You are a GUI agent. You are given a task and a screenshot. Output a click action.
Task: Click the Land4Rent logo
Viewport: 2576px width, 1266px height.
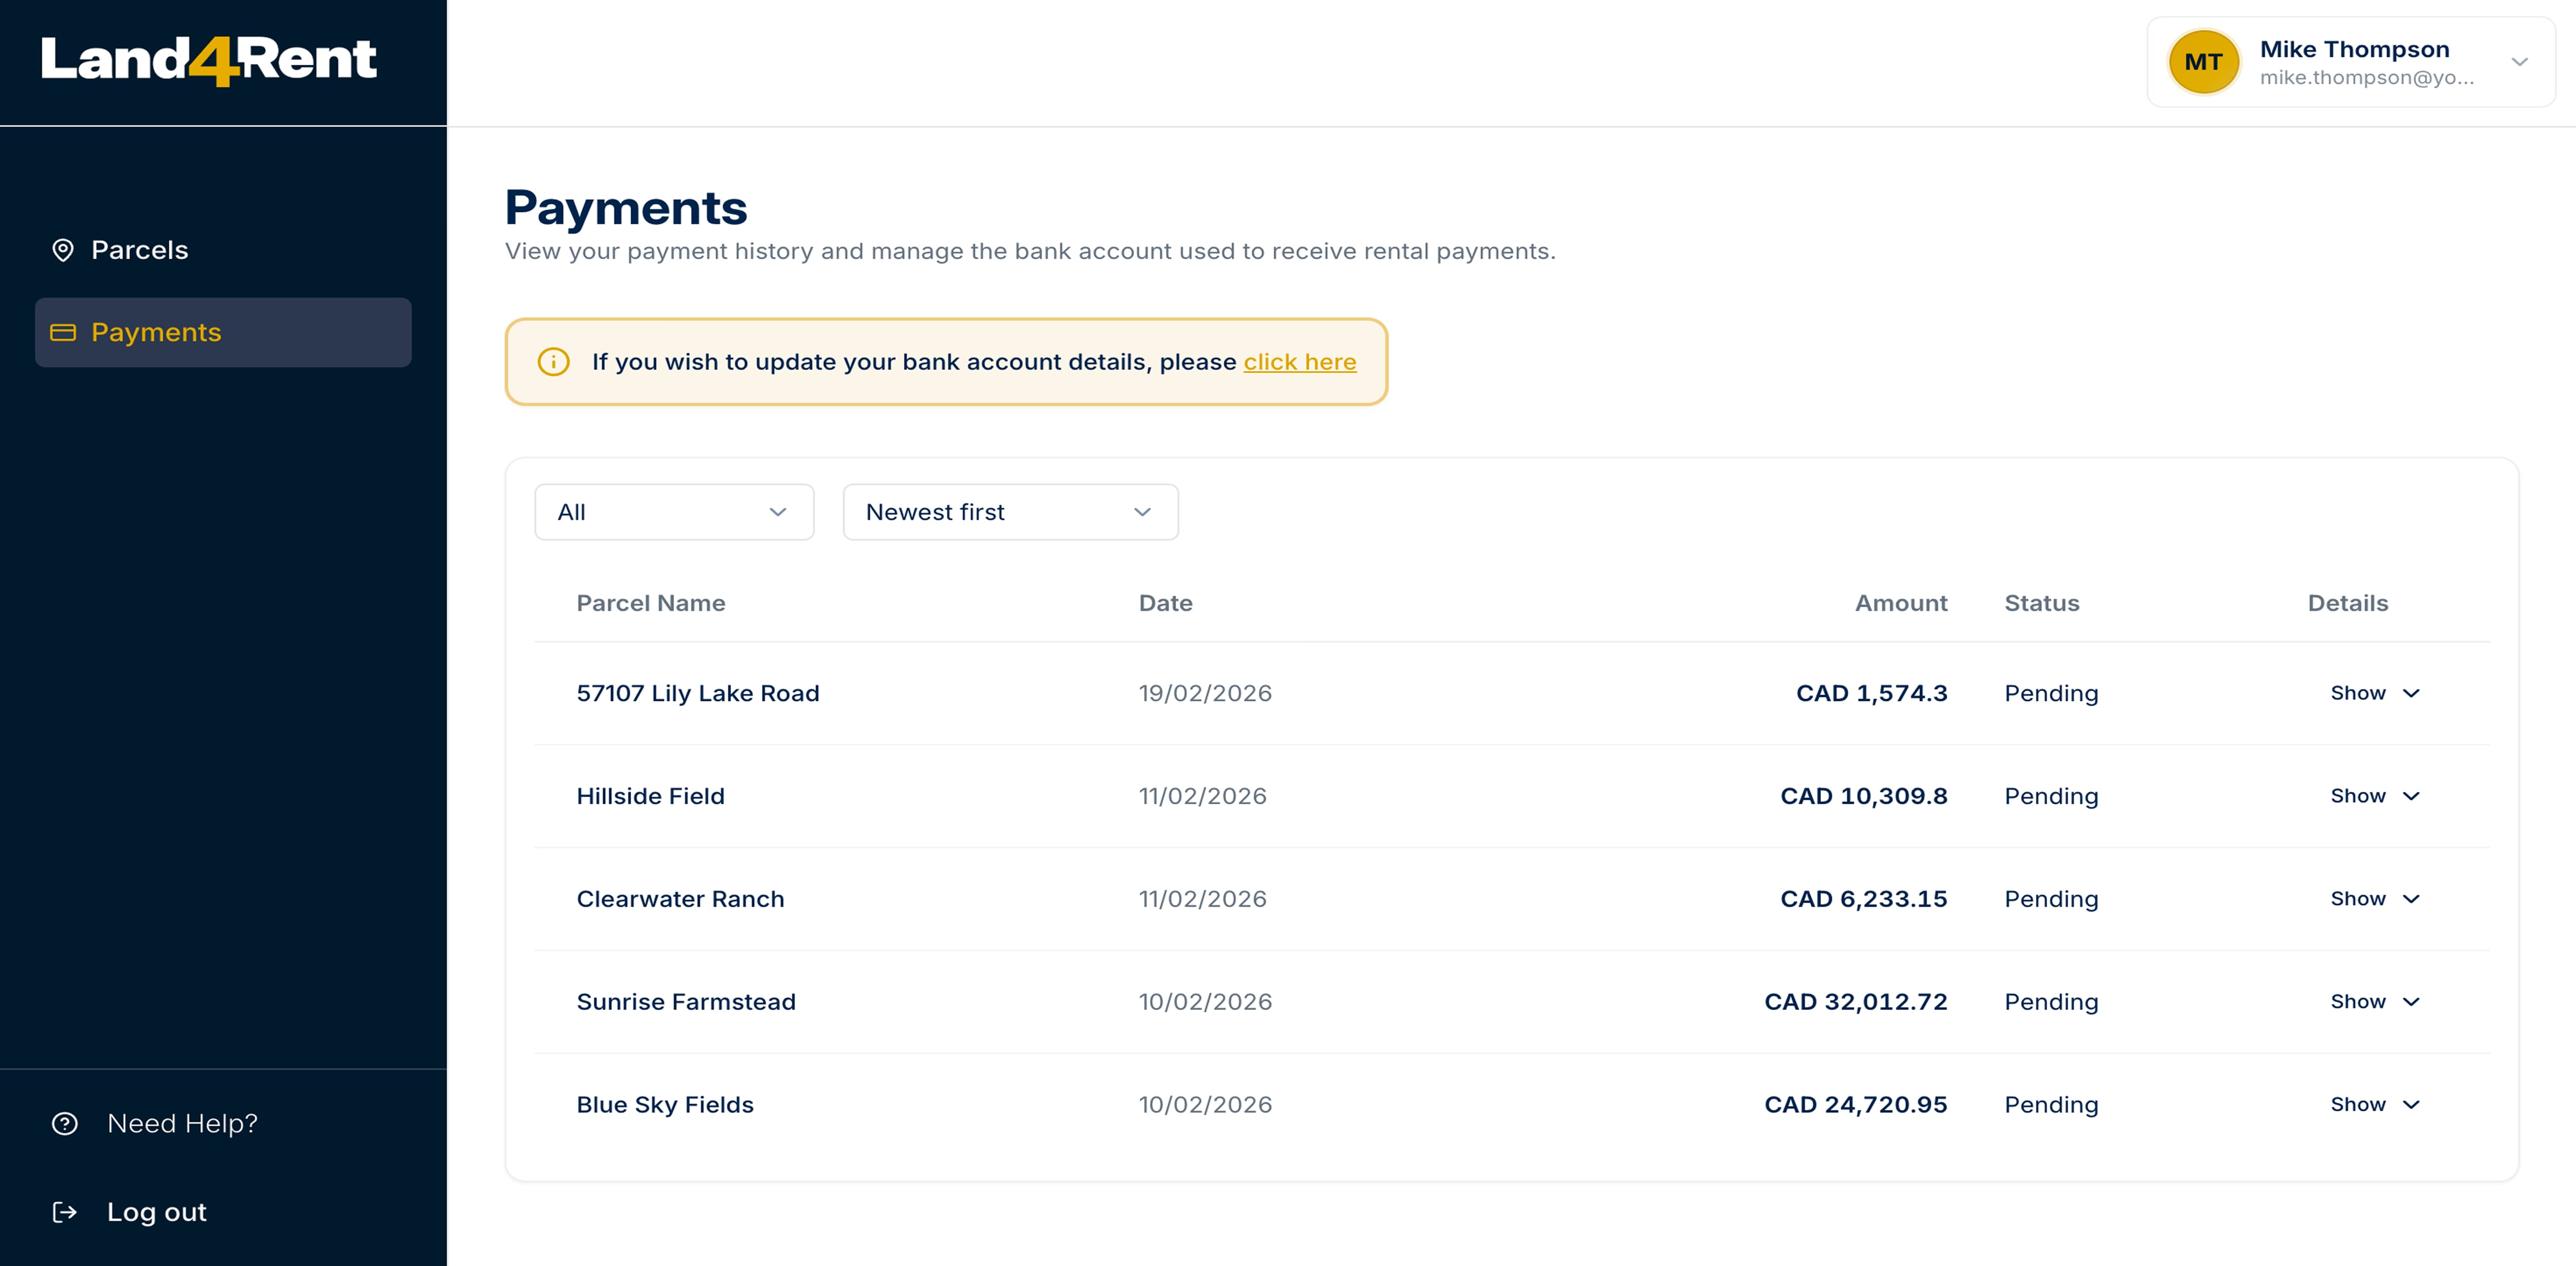tap(208, 60)
